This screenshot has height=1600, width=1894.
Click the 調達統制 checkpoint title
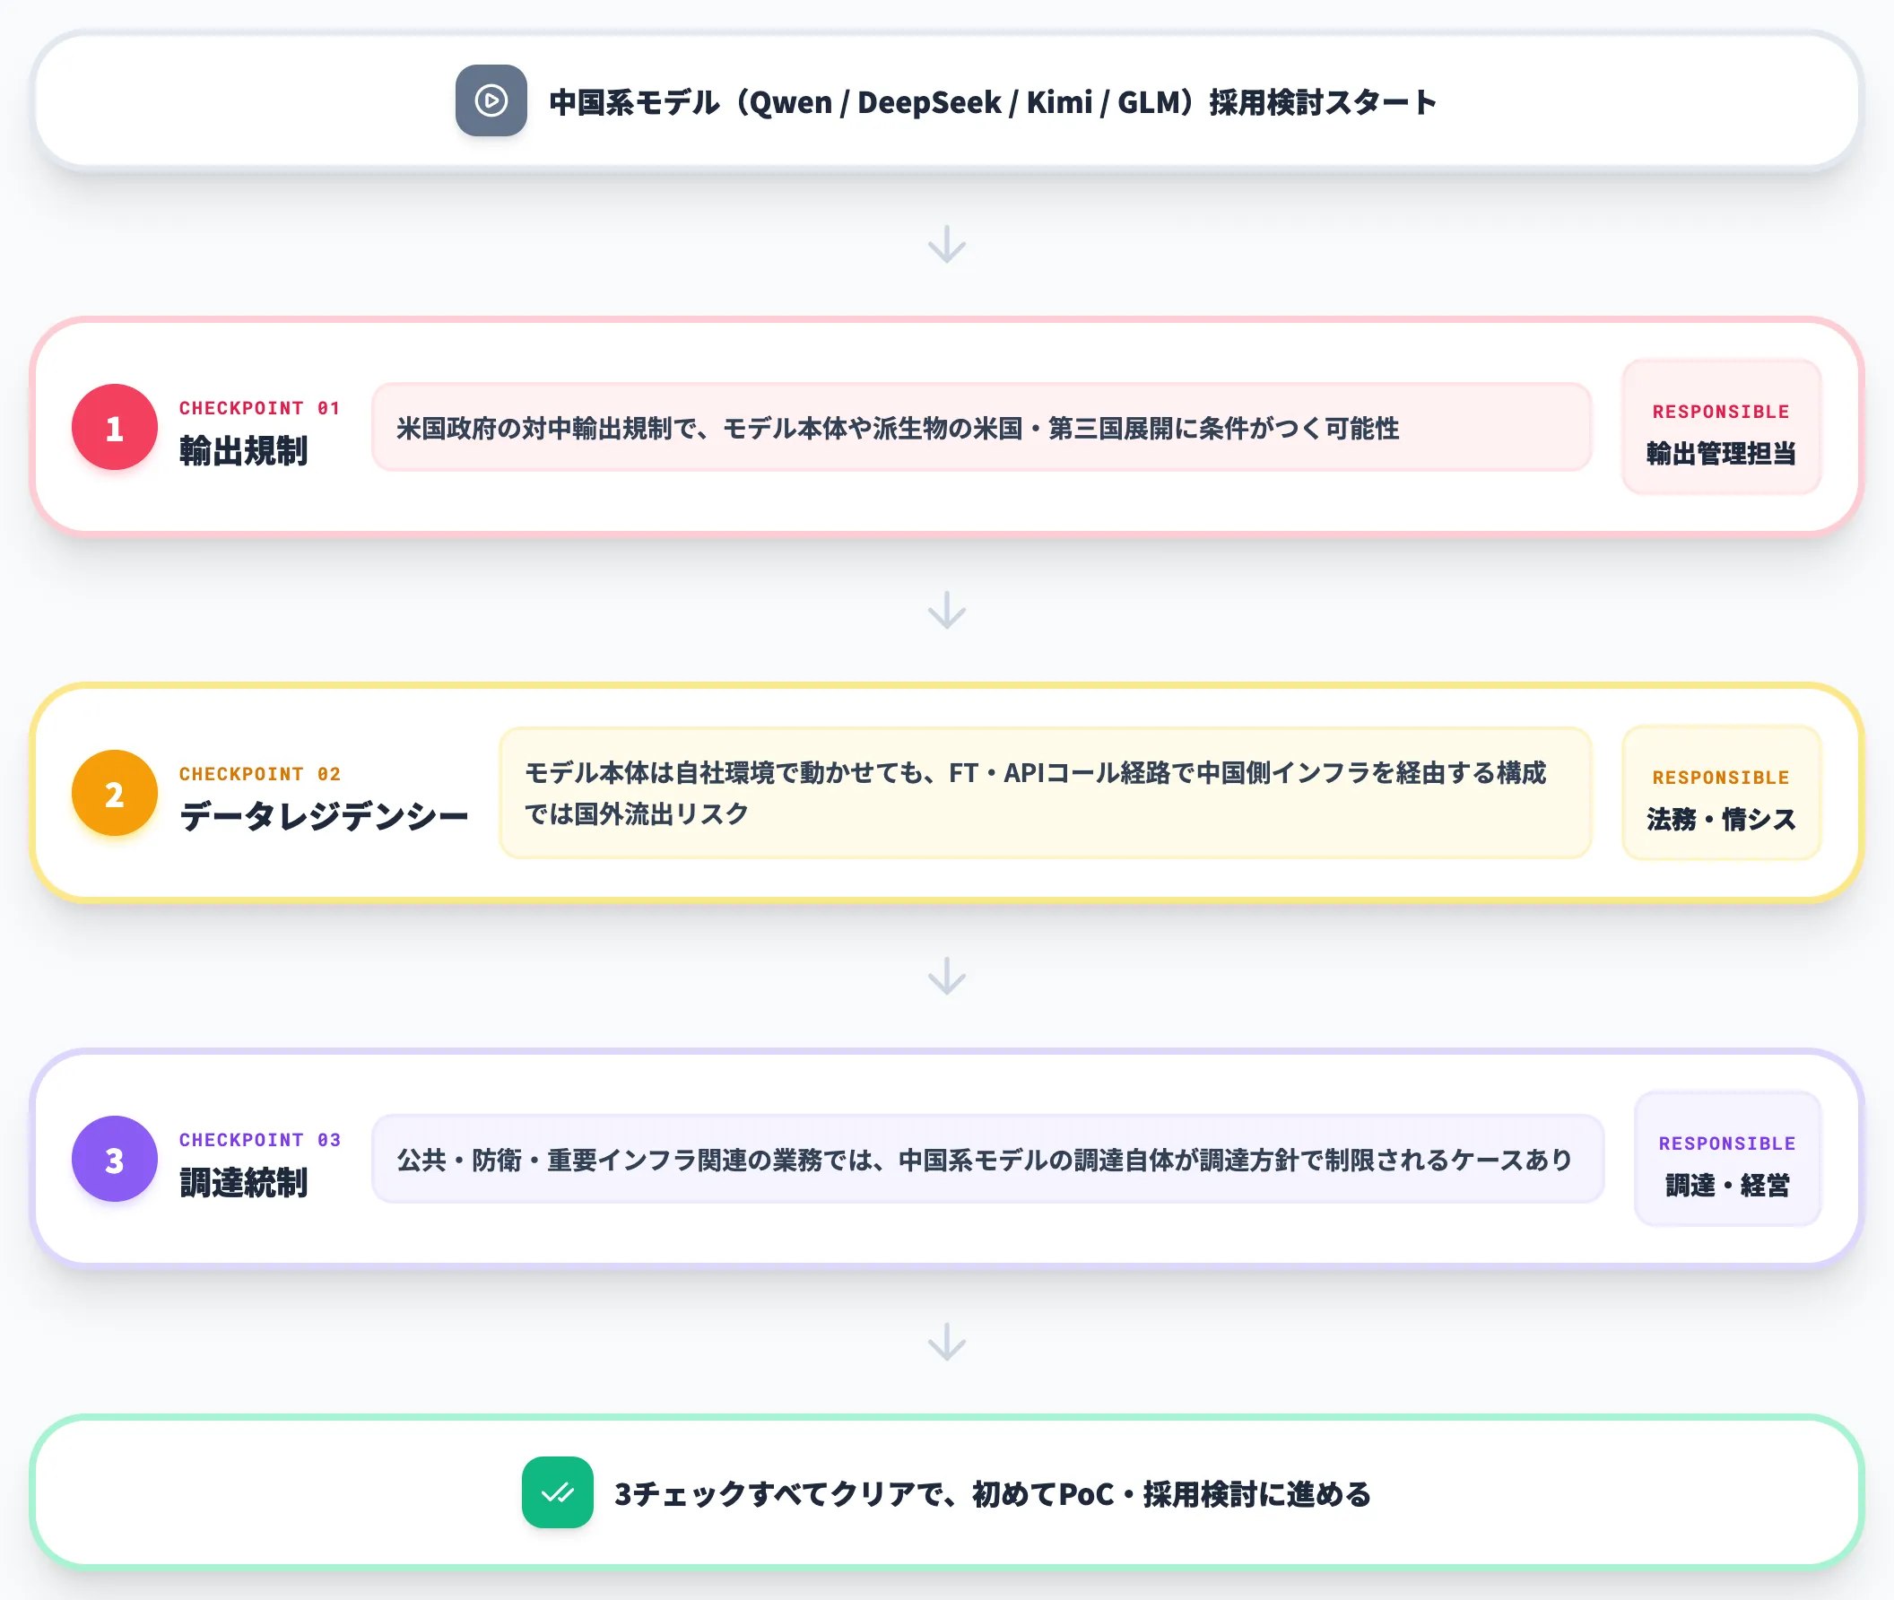[243, 1183]
